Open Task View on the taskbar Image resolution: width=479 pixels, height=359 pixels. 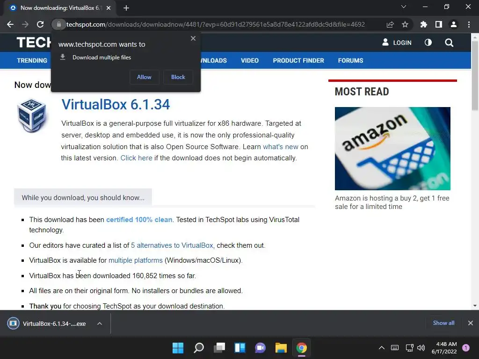(x=219, y=348)
